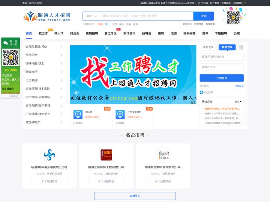This screenshot has width=270, height=202.
Task: Click the QQ登录 penguin icon
Action: tap(201, 92)
